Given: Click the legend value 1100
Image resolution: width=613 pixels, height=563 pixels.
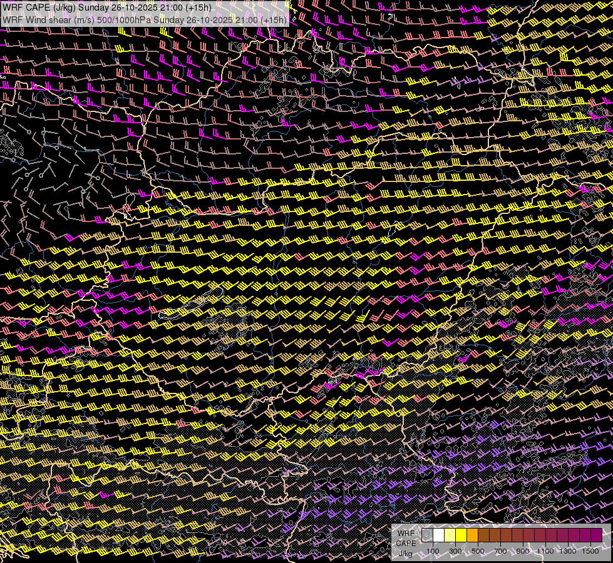Looking at the screenshot, I should (x=545, y=551).
